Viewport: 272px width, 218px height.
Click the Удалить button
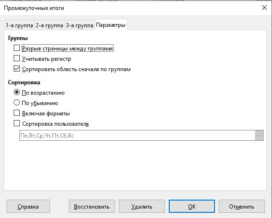(x=142, y=206)
